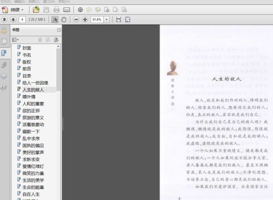
Task: Jump to bookmark 给人一些因缘
Action: (x=35, y=83)
